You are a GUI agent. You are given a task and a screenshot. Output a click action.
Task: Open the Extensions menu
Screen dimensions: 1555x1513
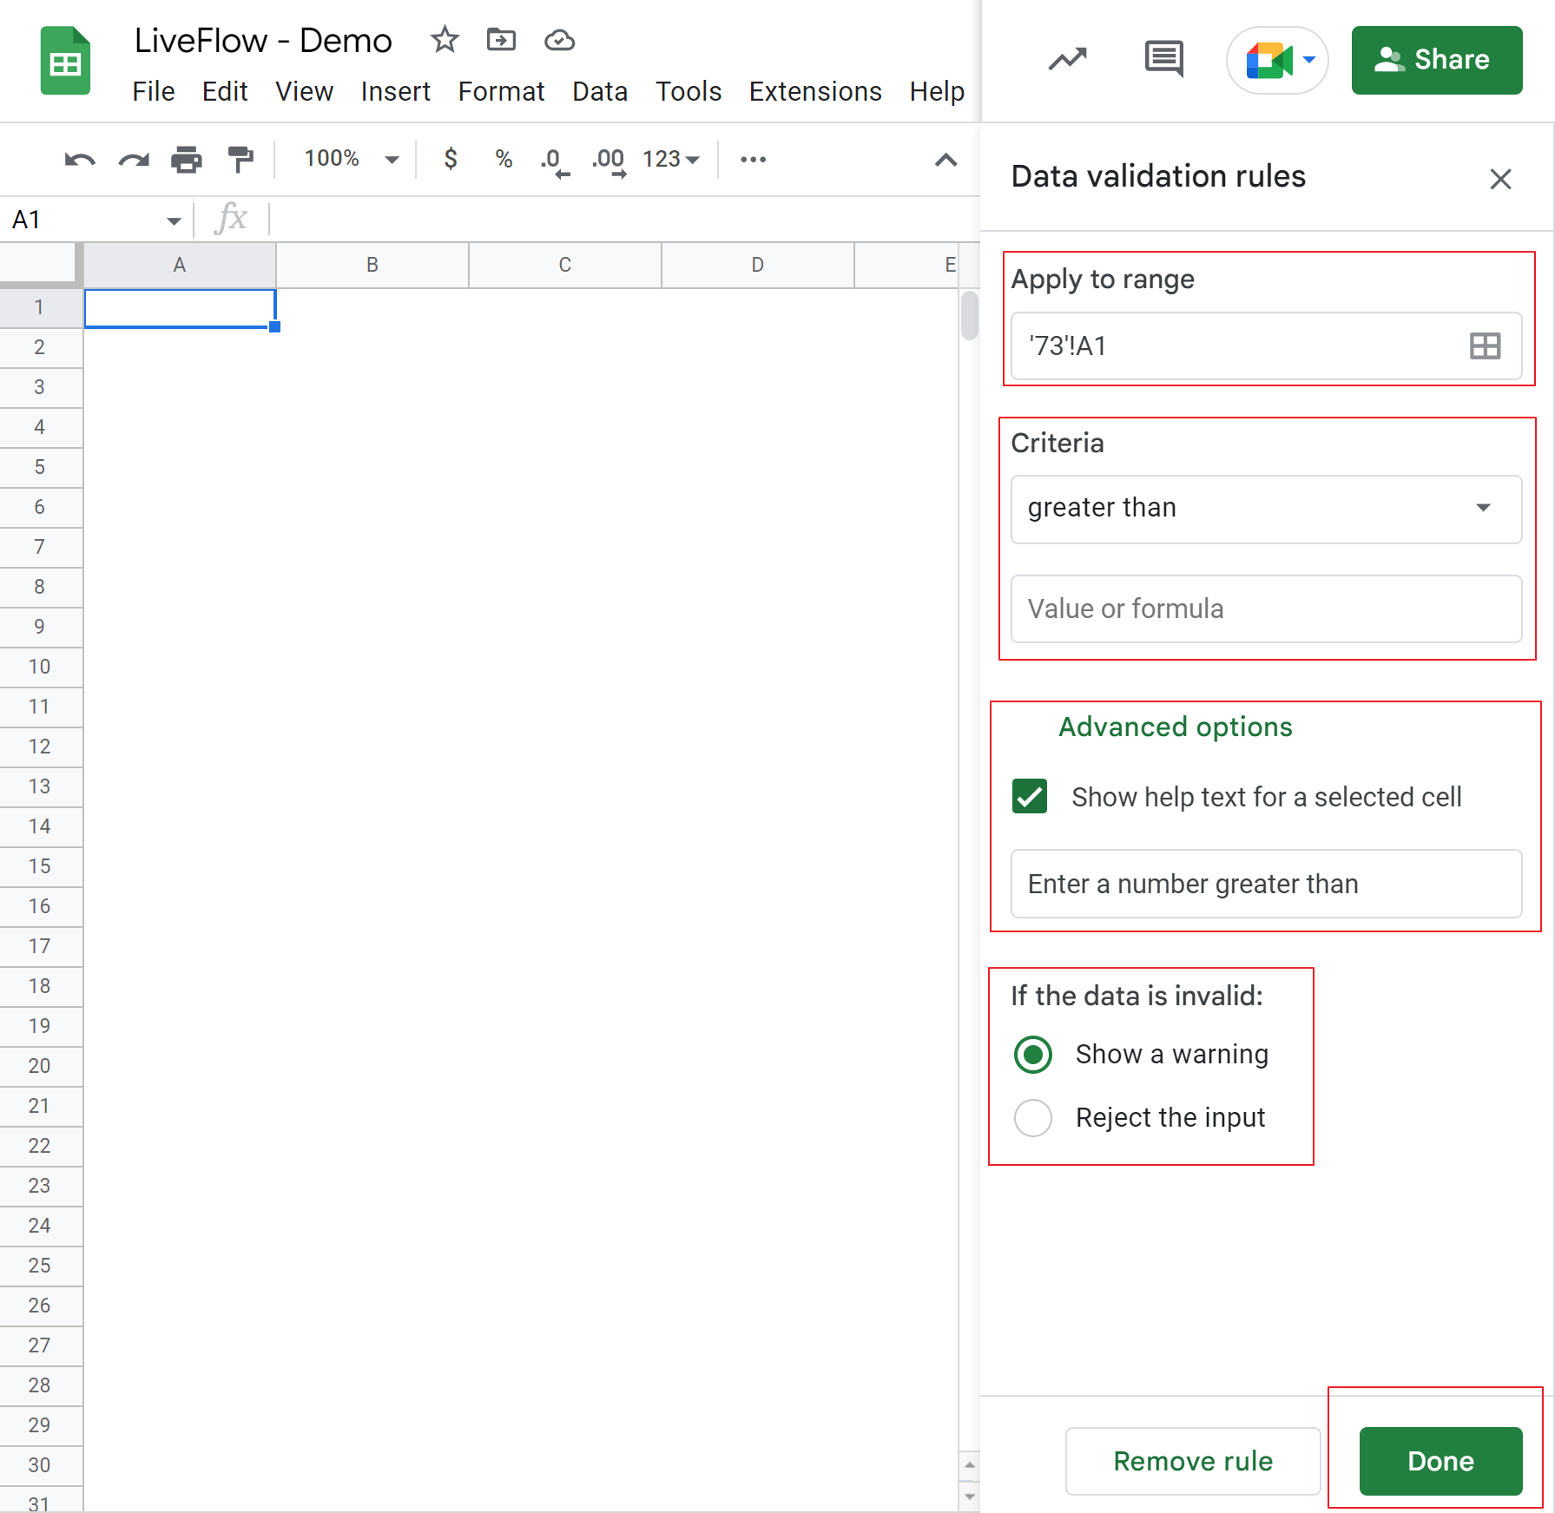click(814, 91)
